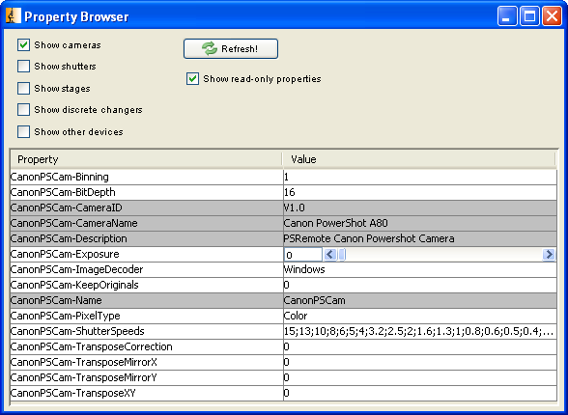Viewport: 568px width, 415px height.
Task: Click TransposeMirrorY value cell
Action: [x=420, y=377]
